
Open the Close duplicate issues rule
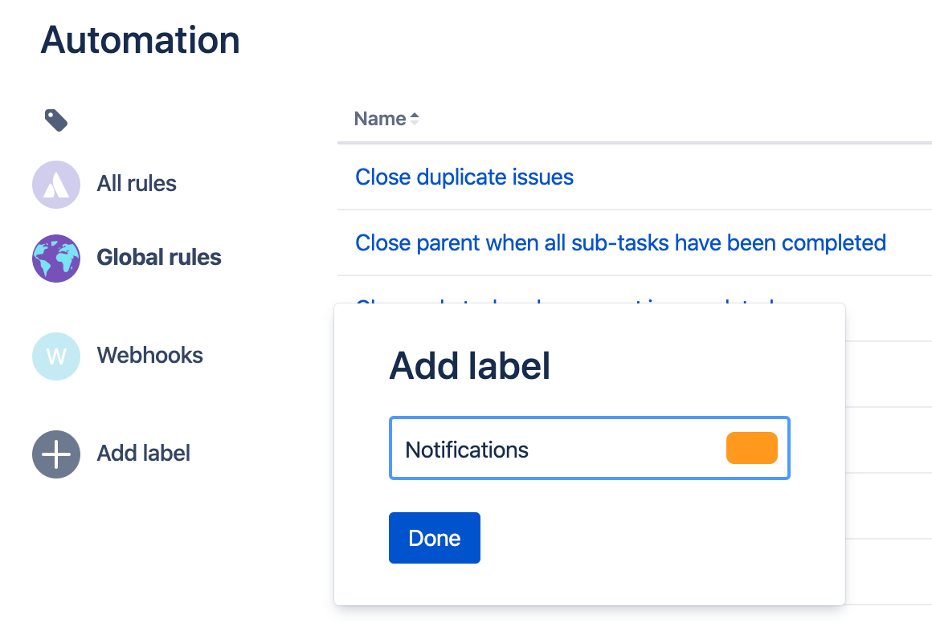point(464,177)
